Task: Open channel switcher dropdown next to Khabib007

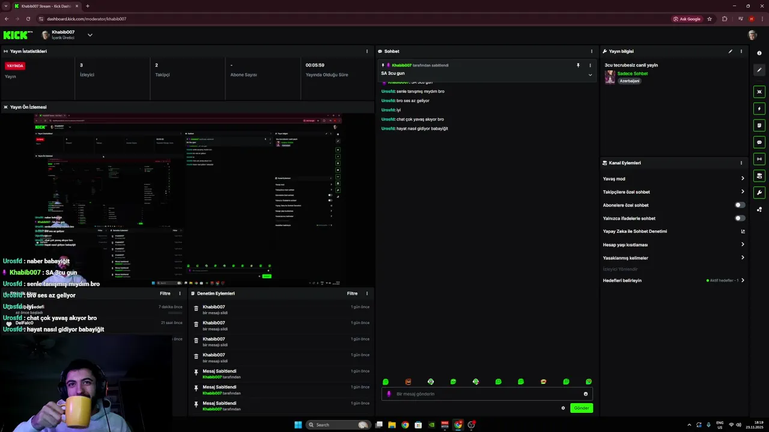Action: tap(90, 35)
